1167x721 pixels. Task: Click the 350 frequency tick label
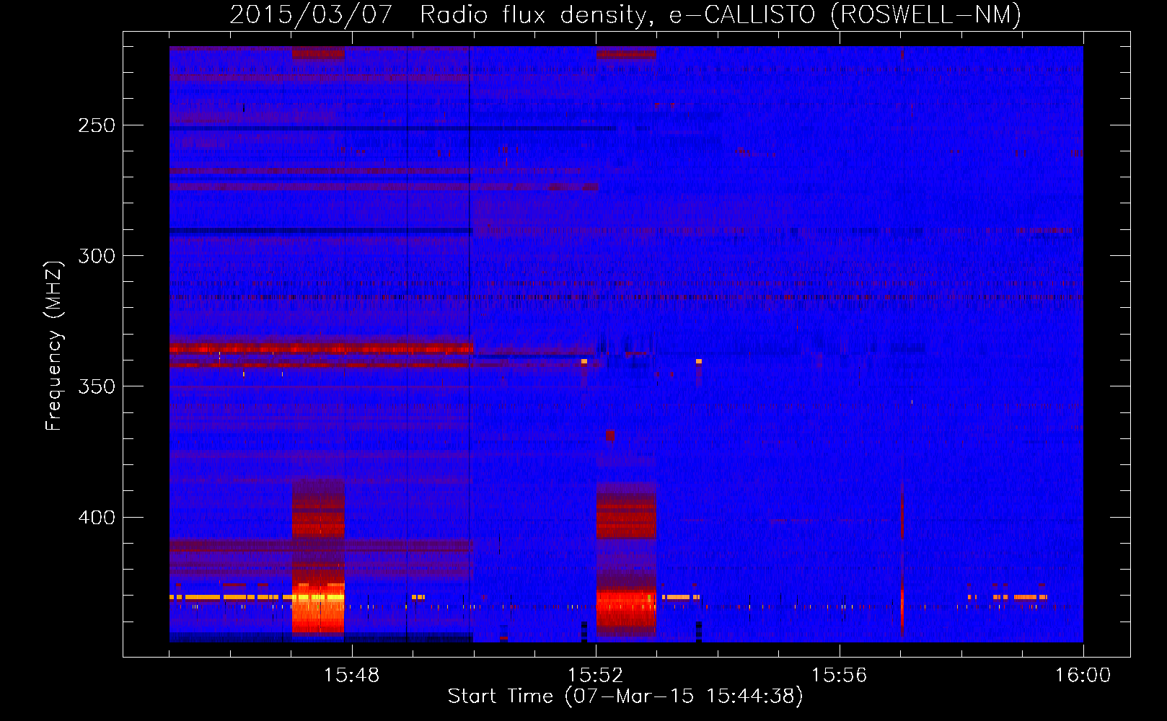tap(97, 386)
